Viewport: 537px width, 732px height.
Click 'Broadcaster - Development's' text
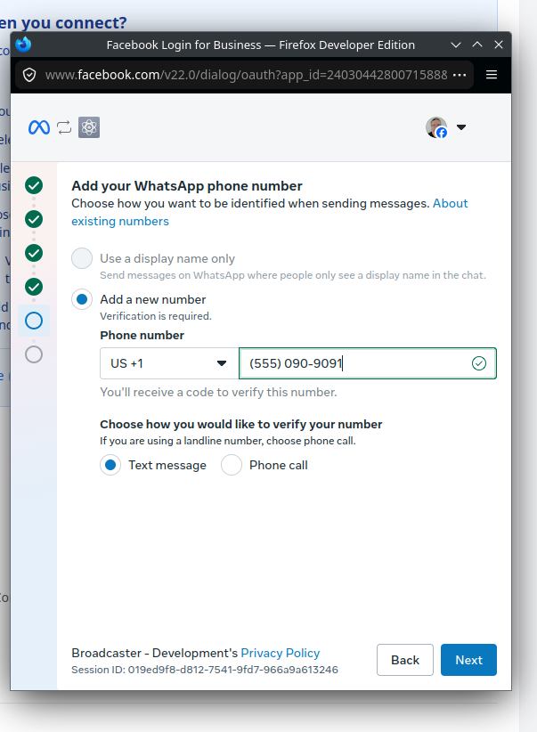click(155, 653)
